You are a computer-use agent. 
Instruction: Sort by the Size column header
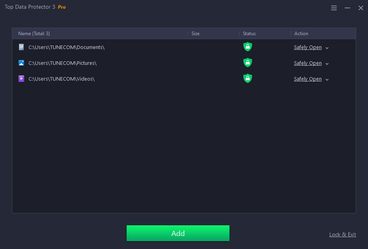pyautogui.click(x=195, y=34)
